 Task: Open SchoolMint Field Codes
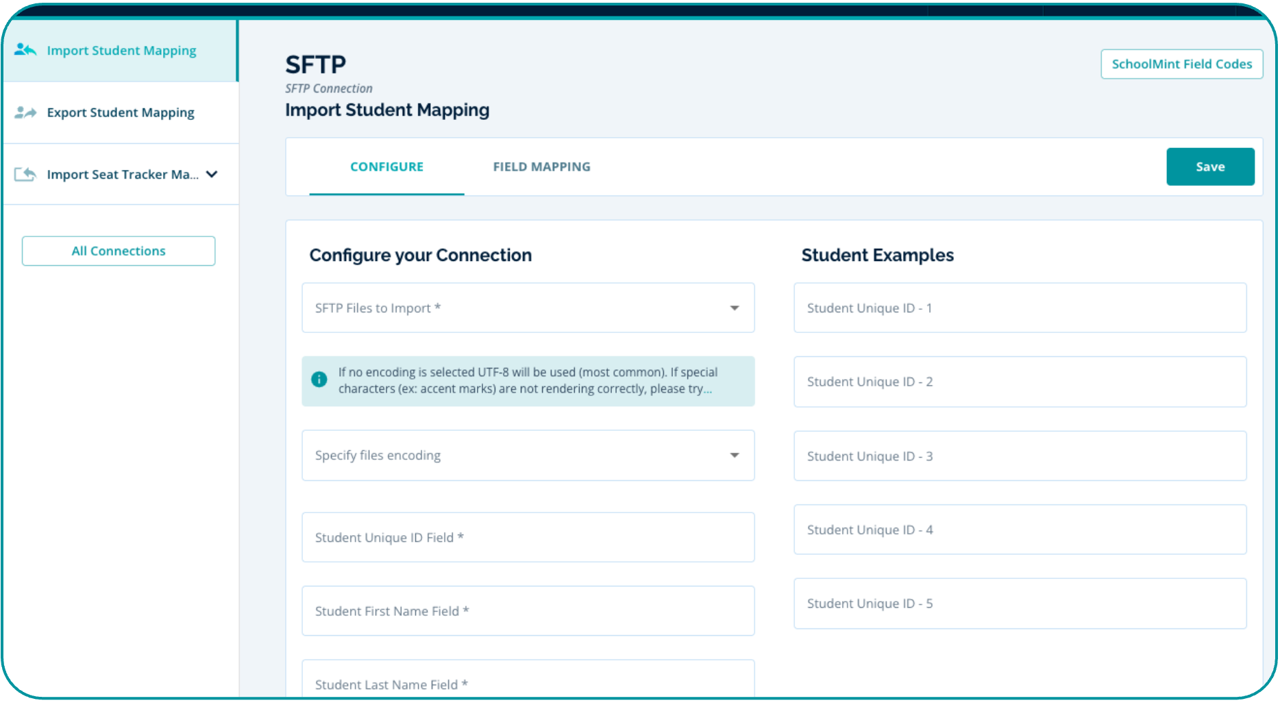click(x=1181, y=64)
